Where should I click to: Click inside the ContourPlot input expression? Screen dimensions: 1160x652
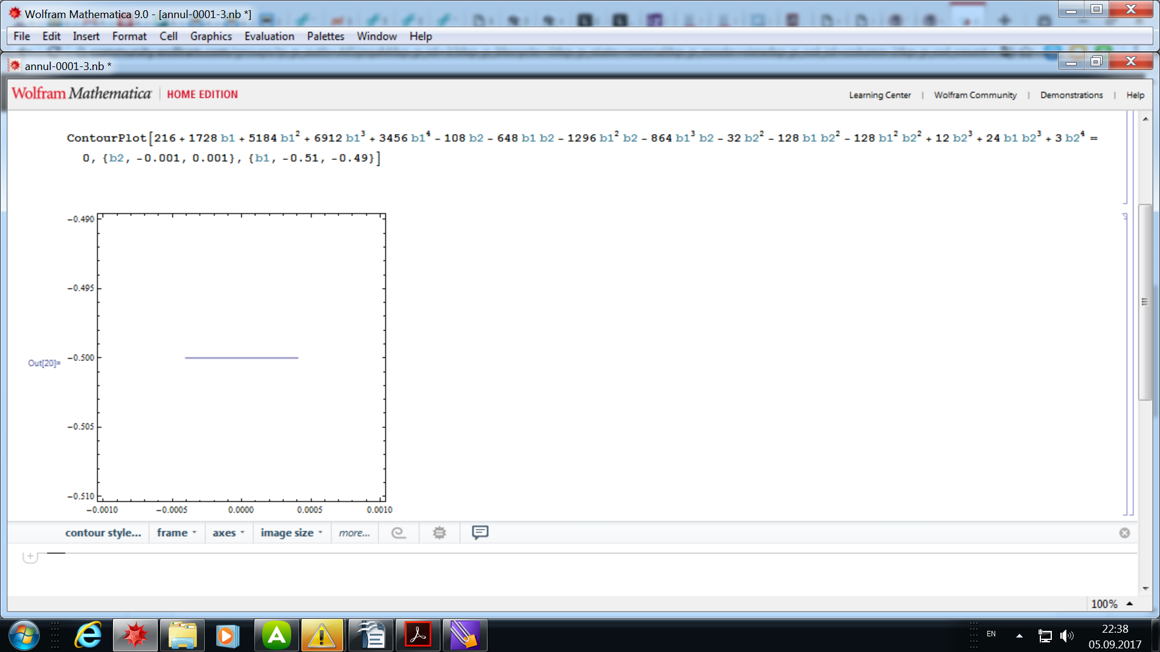coord(582,148)
